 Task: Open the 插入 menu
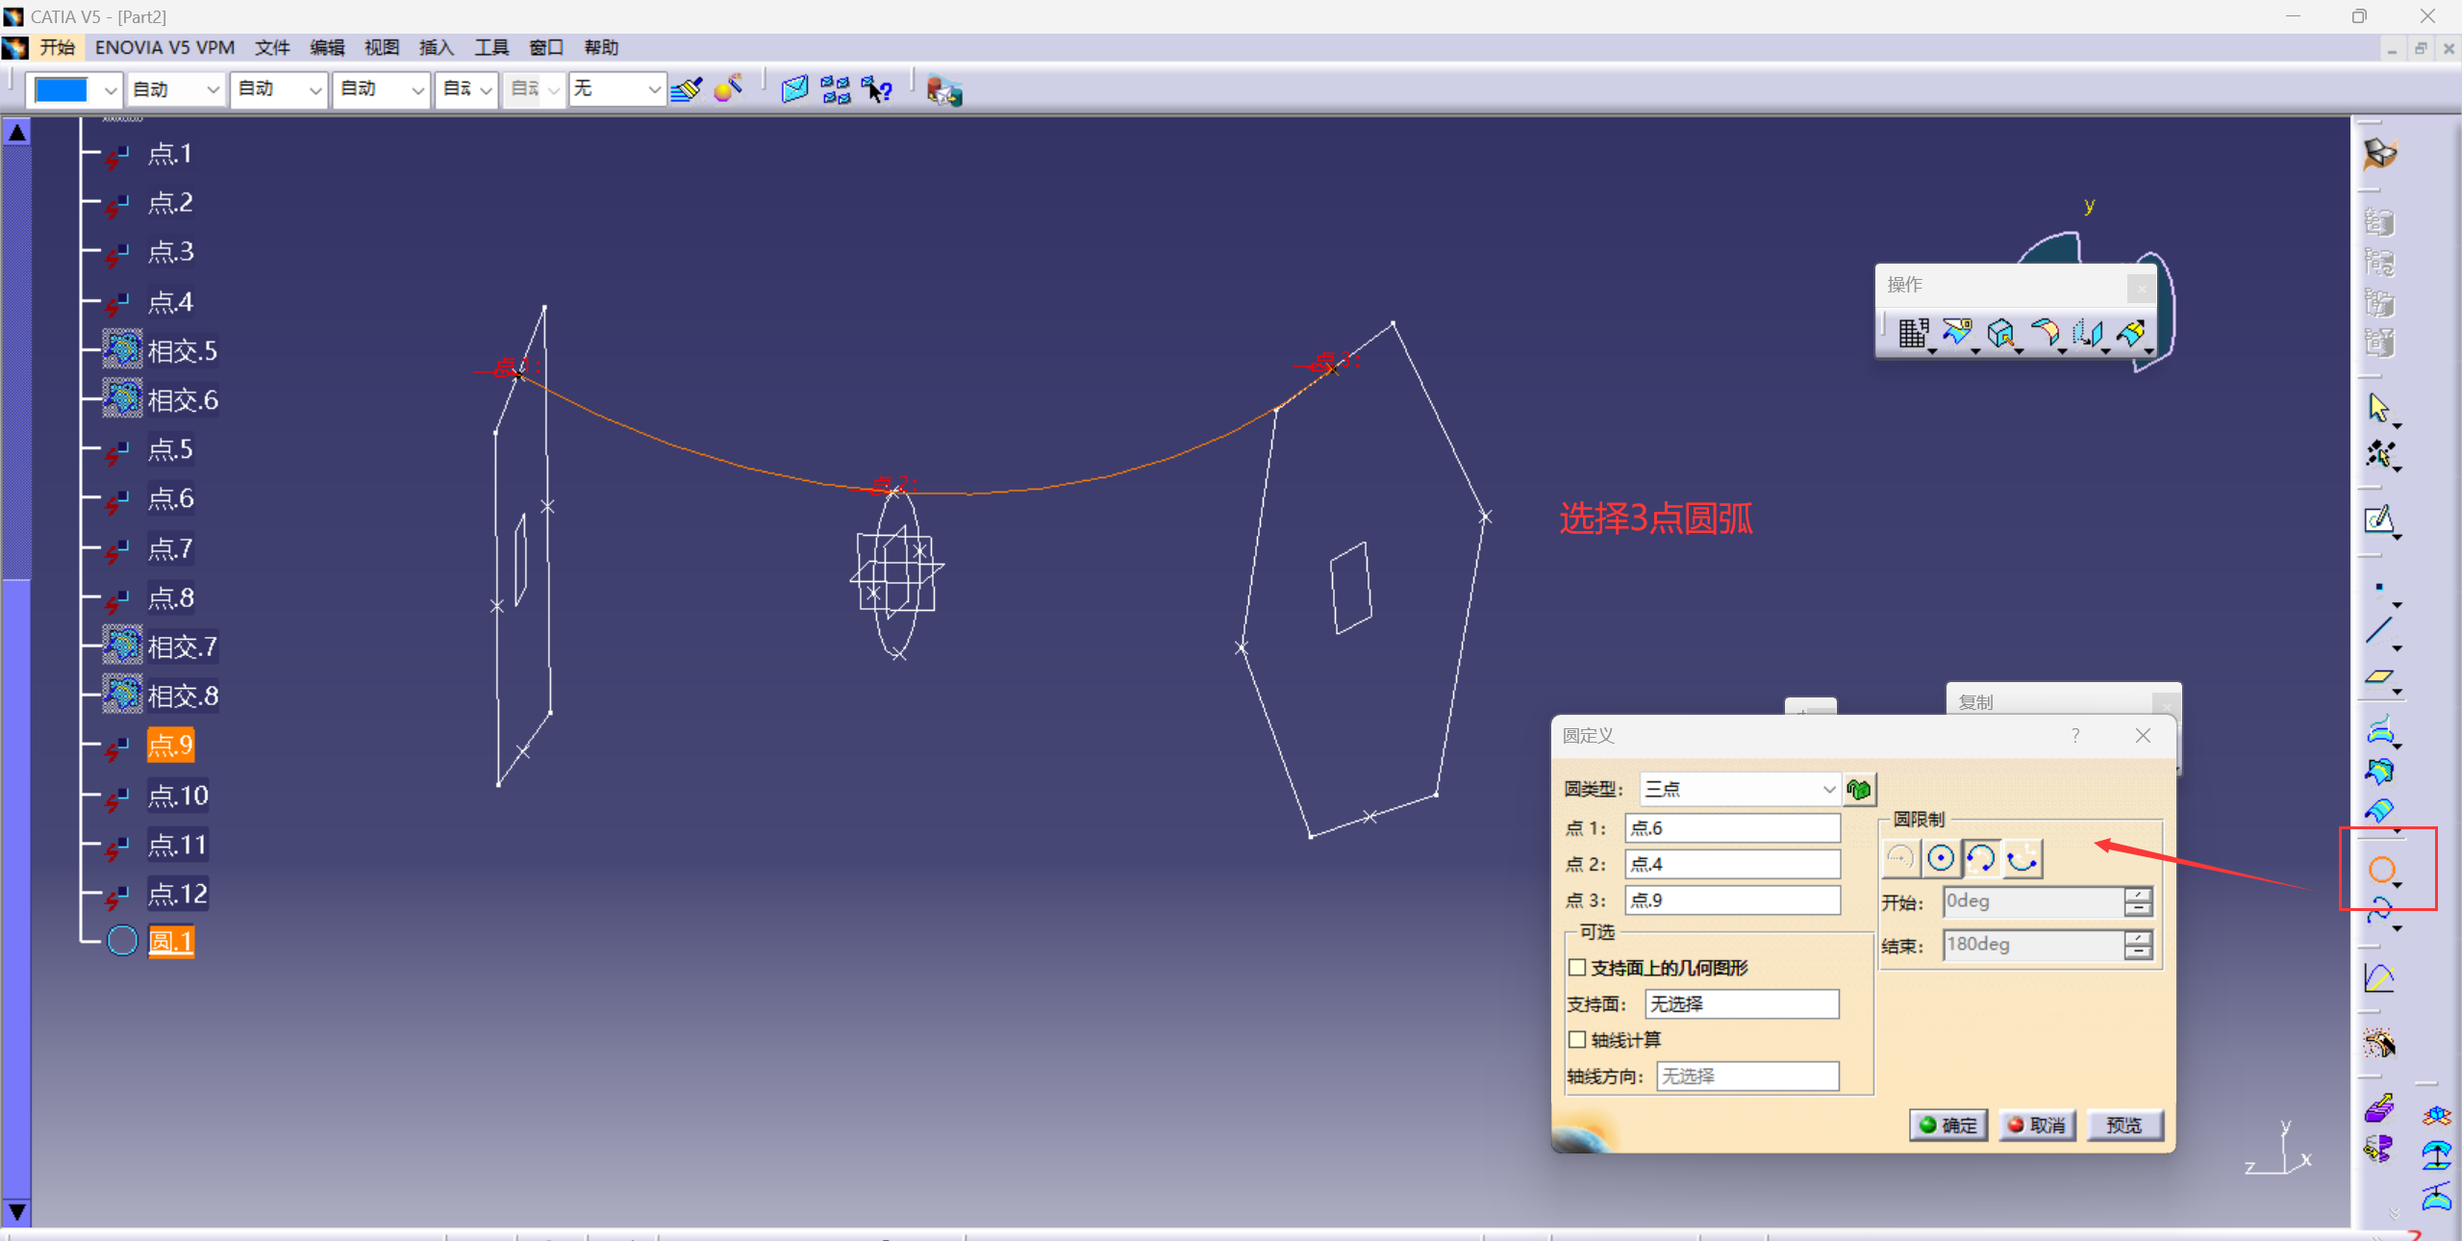[436, 47]
